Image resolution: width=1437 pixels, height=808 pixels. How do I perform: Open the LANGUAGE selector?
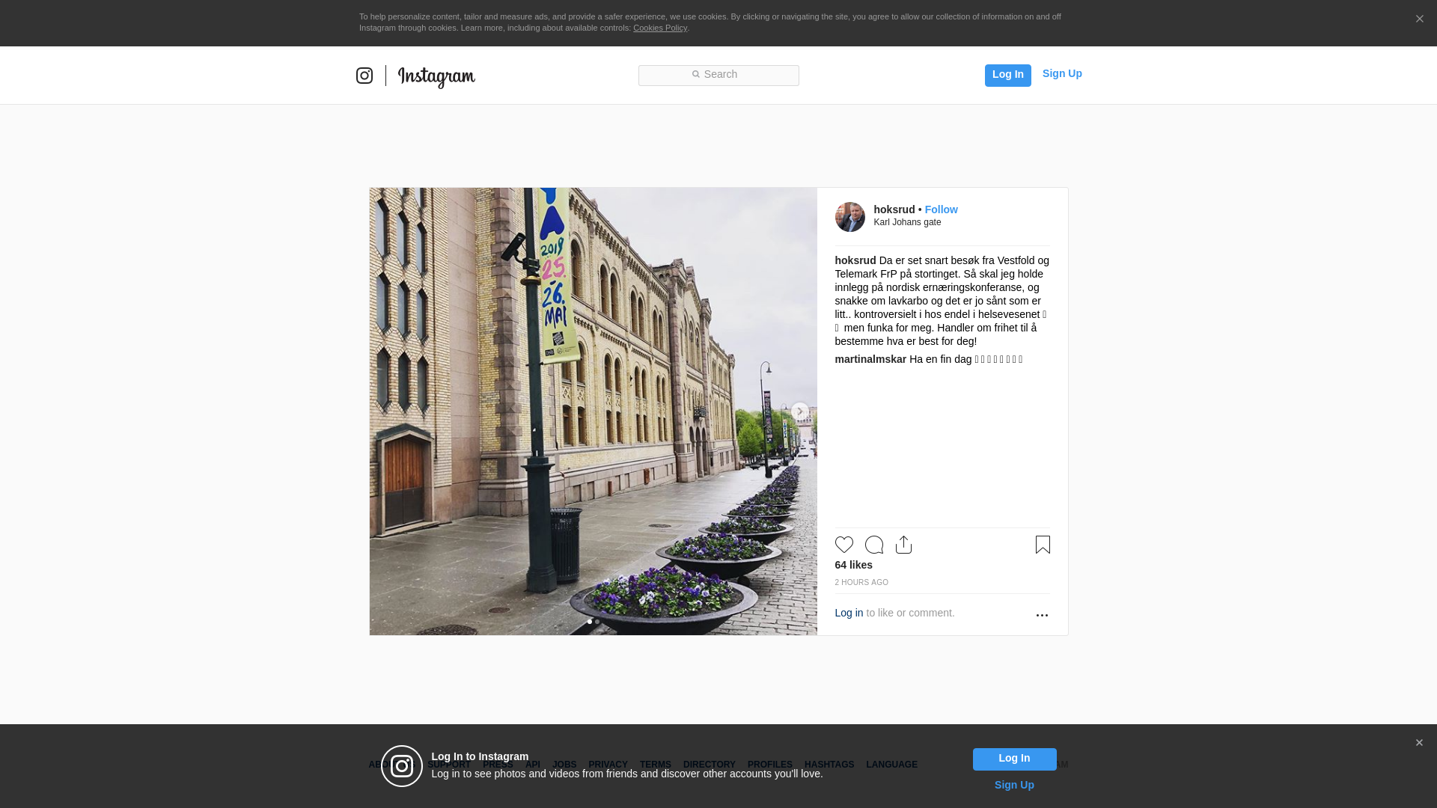click(x=891, y=765)
